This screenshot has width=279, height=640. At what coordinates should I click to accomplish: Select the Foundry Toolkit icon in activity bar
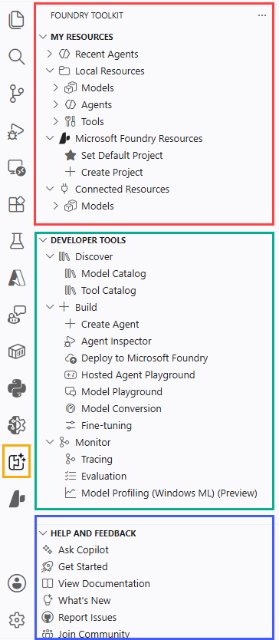tap(17, 462)
